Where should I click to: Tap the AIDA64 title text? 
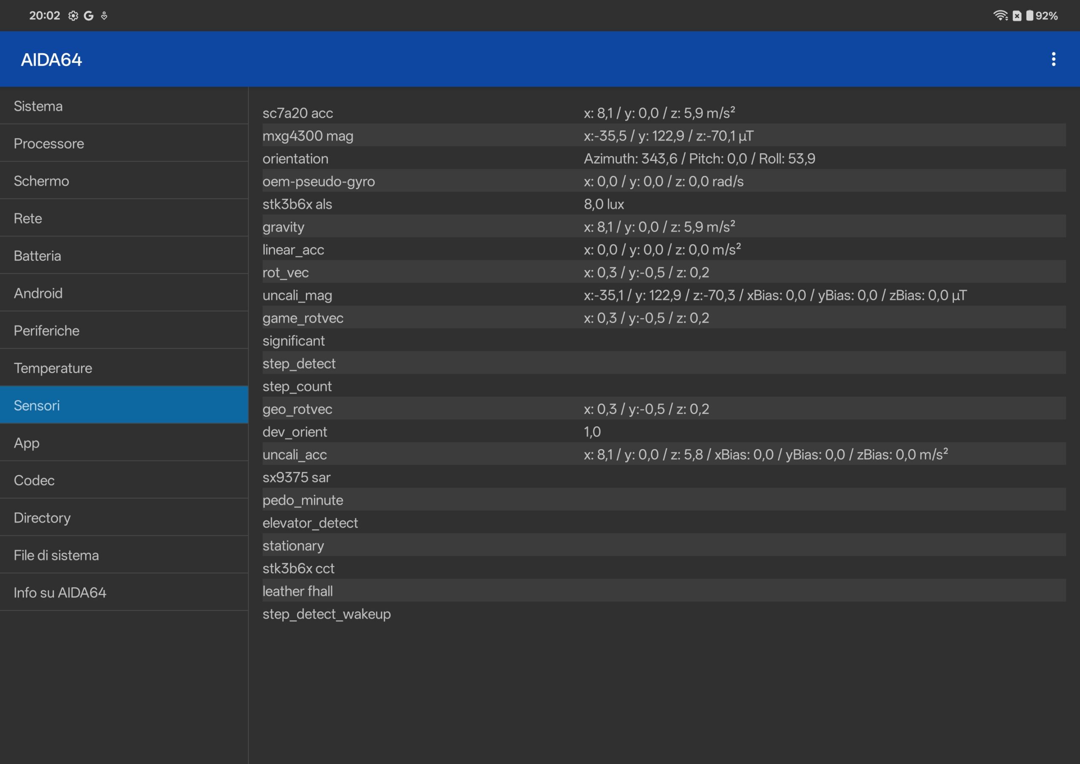coord(51,60)
